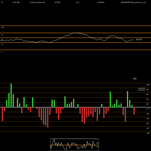Click the last red MR bar
151x151 pixels.
point(134,111)
